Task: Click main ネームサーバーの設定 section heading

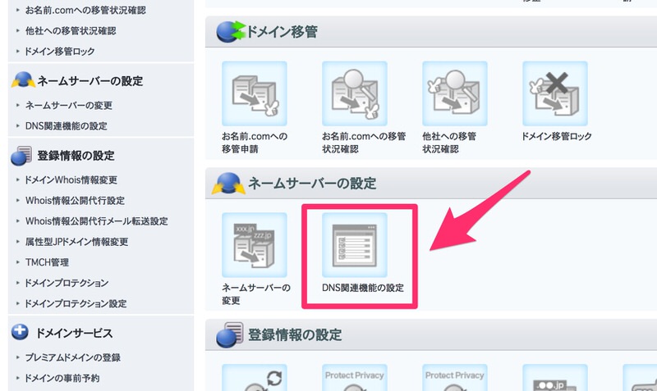Action: [312, 183]
